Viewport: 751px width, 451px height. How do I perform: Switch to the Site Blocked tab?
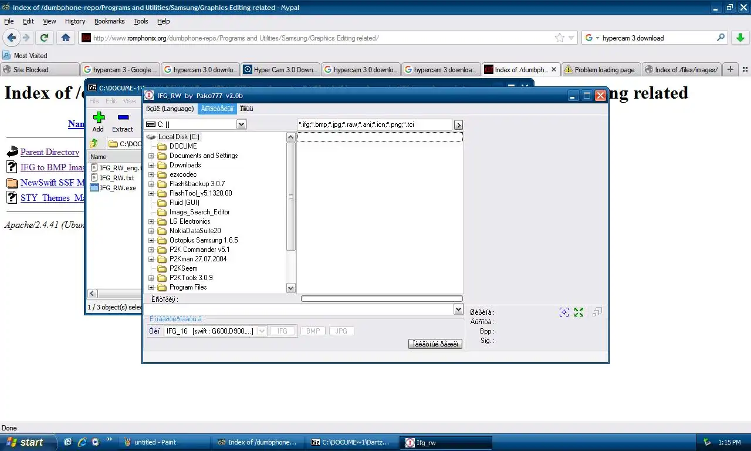coord(39,69)
